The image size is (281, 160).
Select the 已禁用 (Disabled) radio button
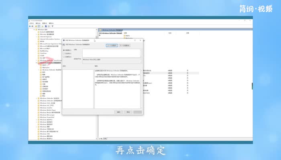(64, 57)
